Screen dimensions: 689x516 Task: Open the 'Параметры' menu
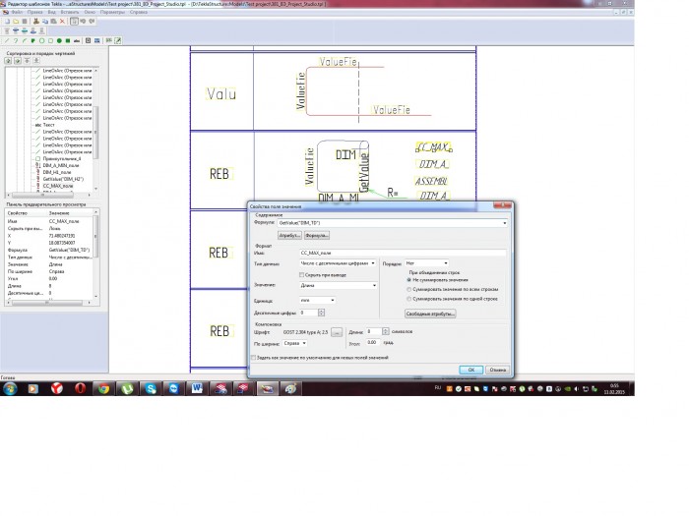[112, 12]
